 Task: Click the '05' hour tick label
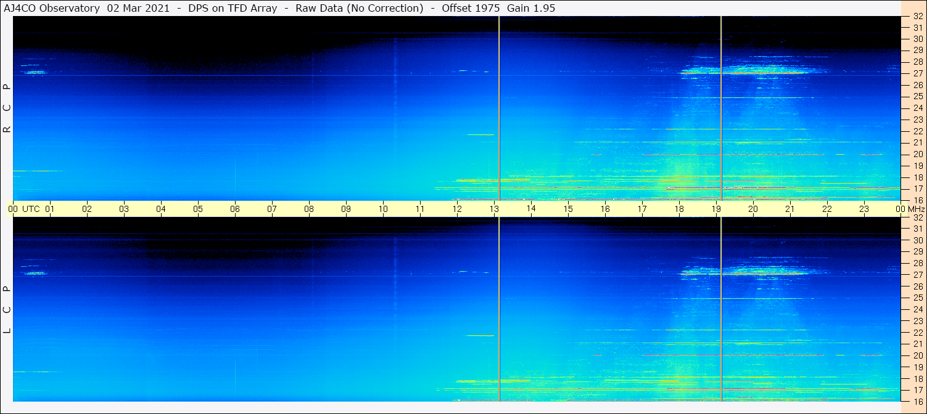click(198, 209)
